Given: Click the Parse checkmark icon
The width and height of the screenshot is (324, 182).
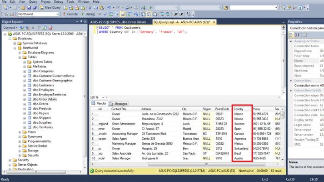Looking at the screenshot, I should pyautogui.click(x=105, y=14).
